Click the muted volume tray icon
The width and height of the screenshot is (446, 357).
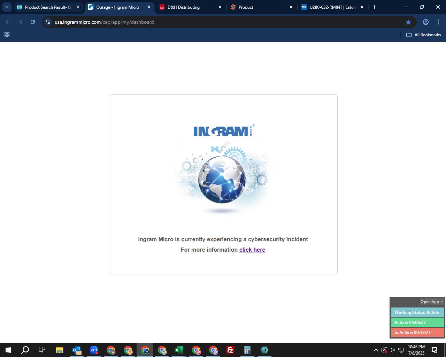tap(393, 350)
